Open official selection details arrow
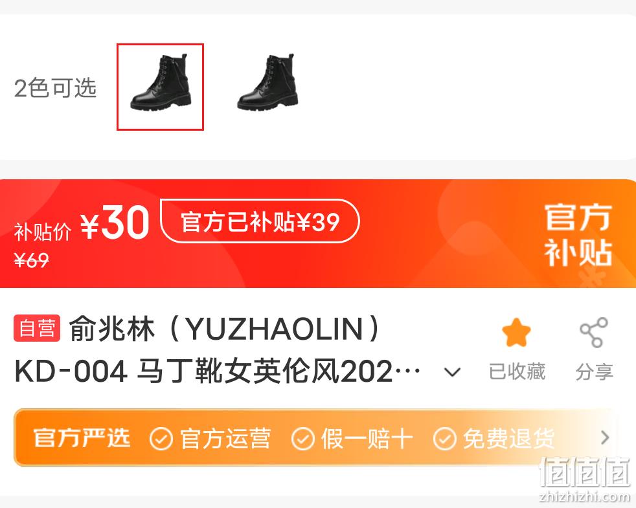 [x=605, y=437]
